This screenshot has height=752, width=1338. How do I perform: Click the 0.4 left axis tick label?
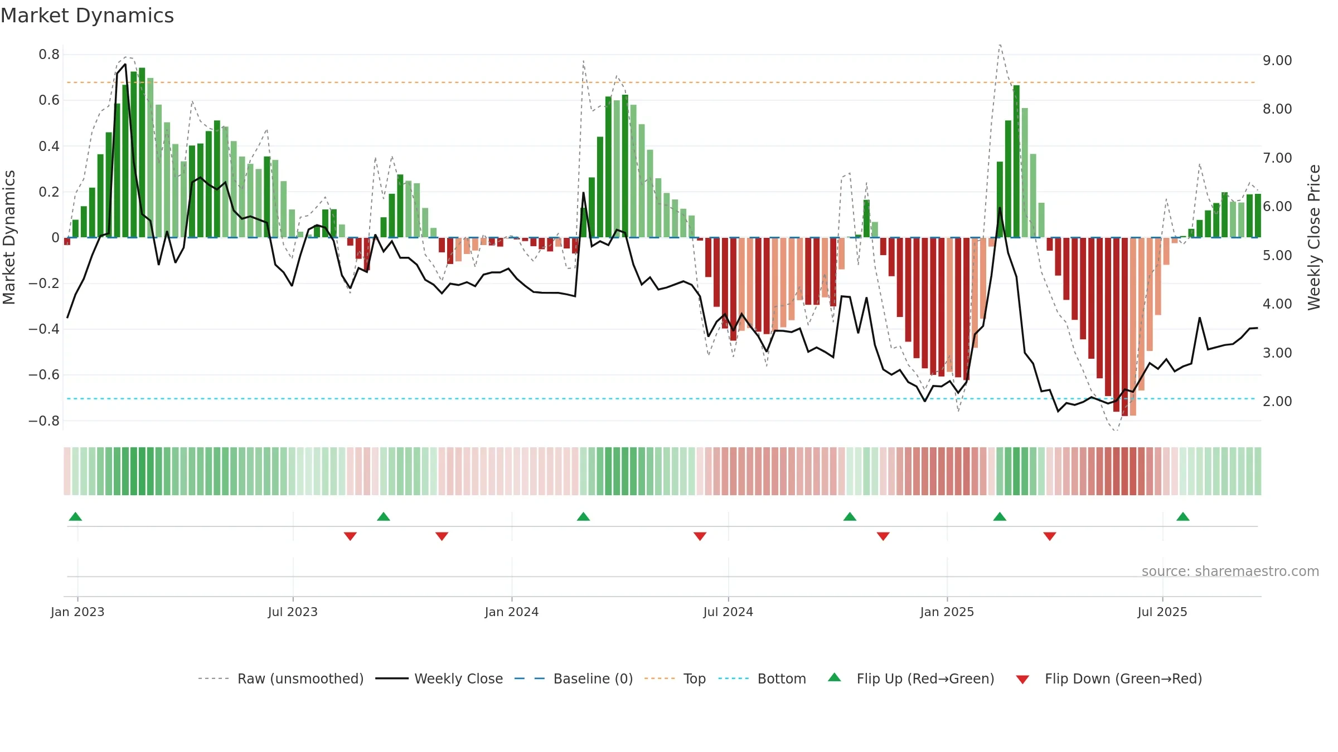[49, 146]
